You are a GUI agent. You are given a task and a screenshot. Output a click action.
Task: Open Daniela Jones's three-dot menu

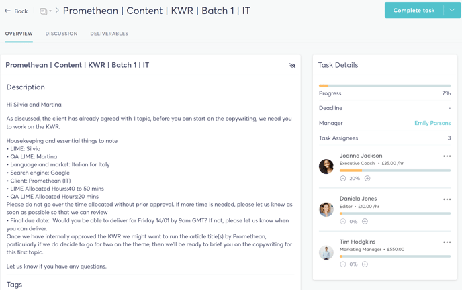pos(447,199)
